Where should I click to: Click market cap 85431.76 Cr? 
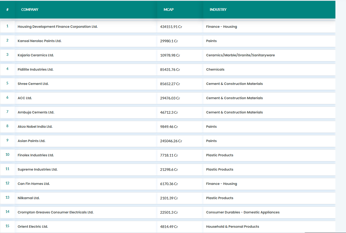170,70
